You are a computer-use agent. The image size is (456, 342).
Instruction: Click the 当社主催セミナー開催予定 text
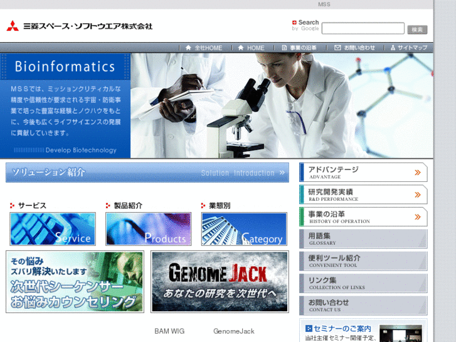[x=340, y=338]
